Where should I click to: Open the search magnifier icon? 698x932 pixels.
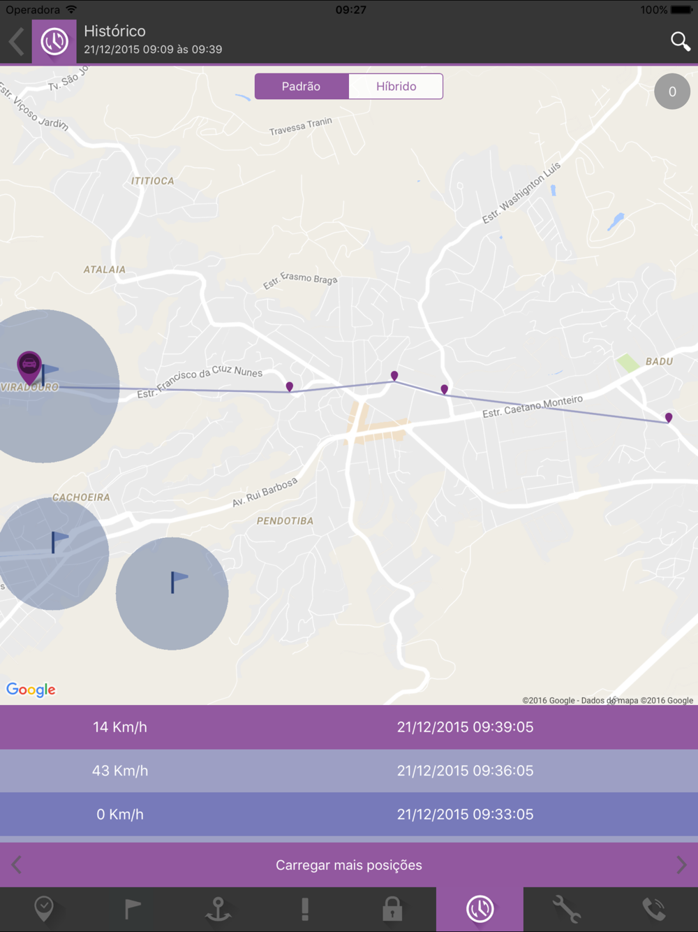(680, 41)
